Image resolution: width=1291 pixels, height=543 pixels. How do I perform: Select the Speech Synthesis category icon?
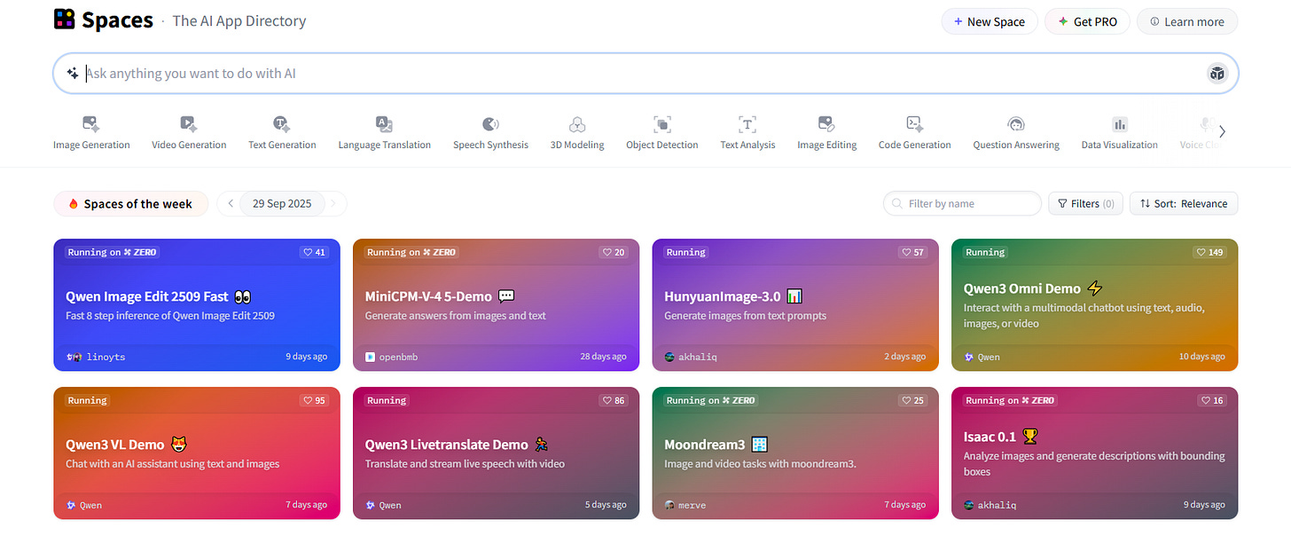coord(490,124)
